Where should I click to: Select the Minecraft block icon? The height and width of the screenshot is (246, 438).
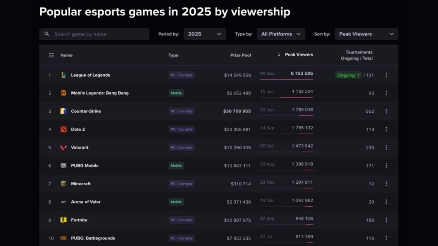[64, 184]
